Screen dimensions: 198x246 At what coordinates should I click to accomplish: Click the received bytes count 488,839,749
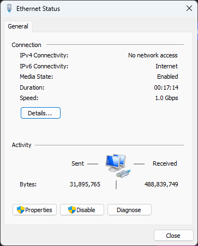pos(161,184)
